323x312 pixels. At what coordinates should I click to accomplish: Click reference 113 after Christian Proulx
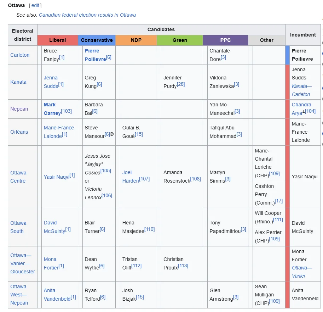pyautogui.click(x=183, y=266)
